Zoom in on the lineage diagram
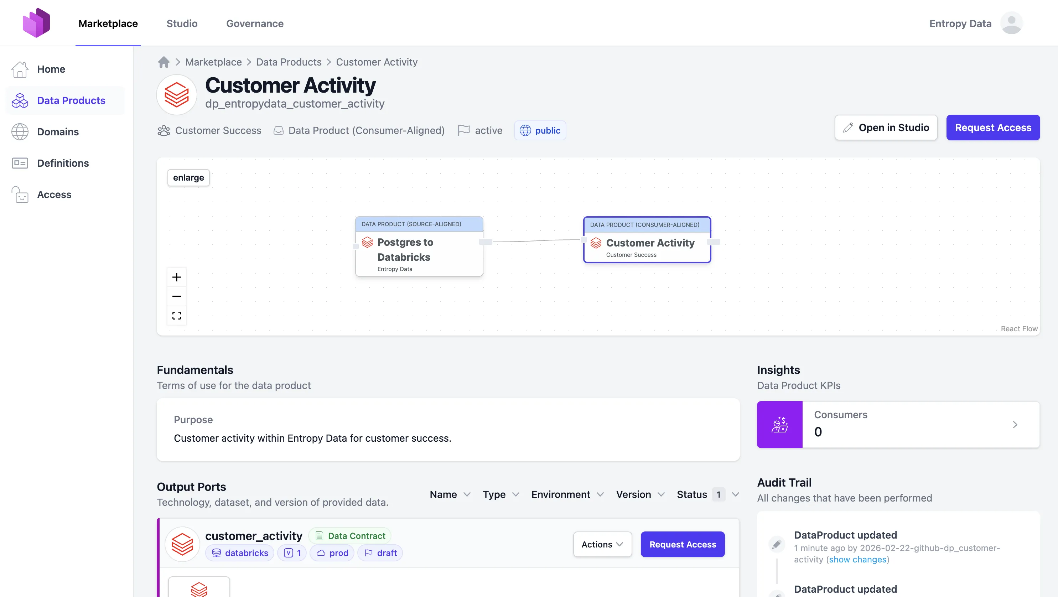 point(177,277)
